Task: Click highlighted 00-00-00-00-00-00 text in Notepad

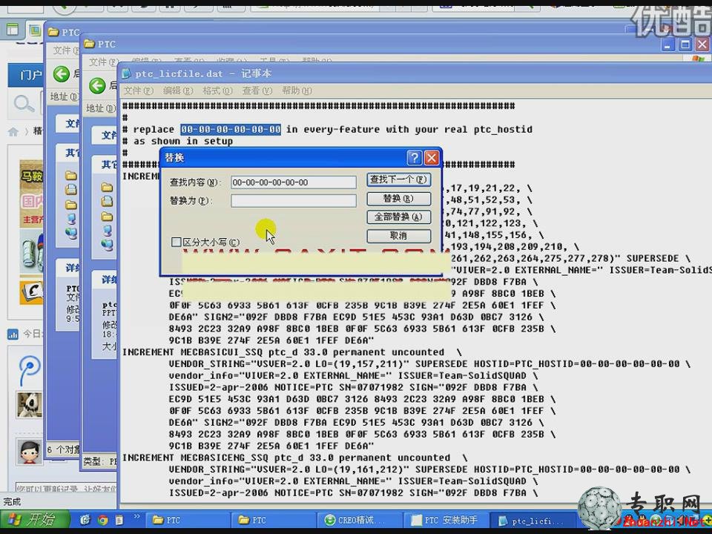Action: click(x=231, y=129)
